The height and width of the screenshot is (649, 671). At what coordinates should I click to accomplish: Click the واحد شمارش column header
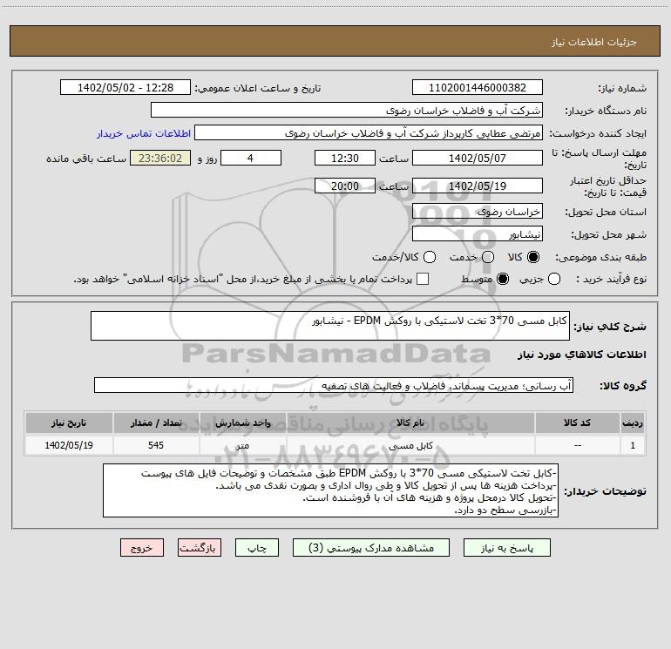point(242,423)
